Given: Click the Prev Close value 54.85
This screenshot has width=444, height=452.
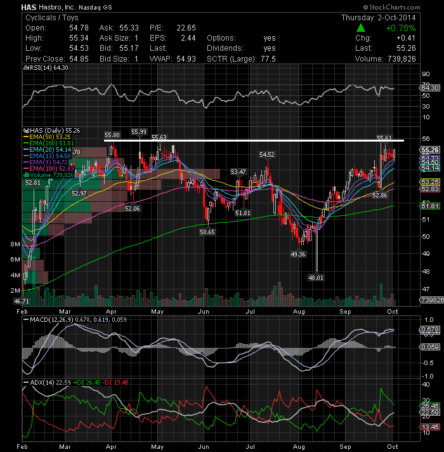Looking at the screenshot, I should point(79,59).
